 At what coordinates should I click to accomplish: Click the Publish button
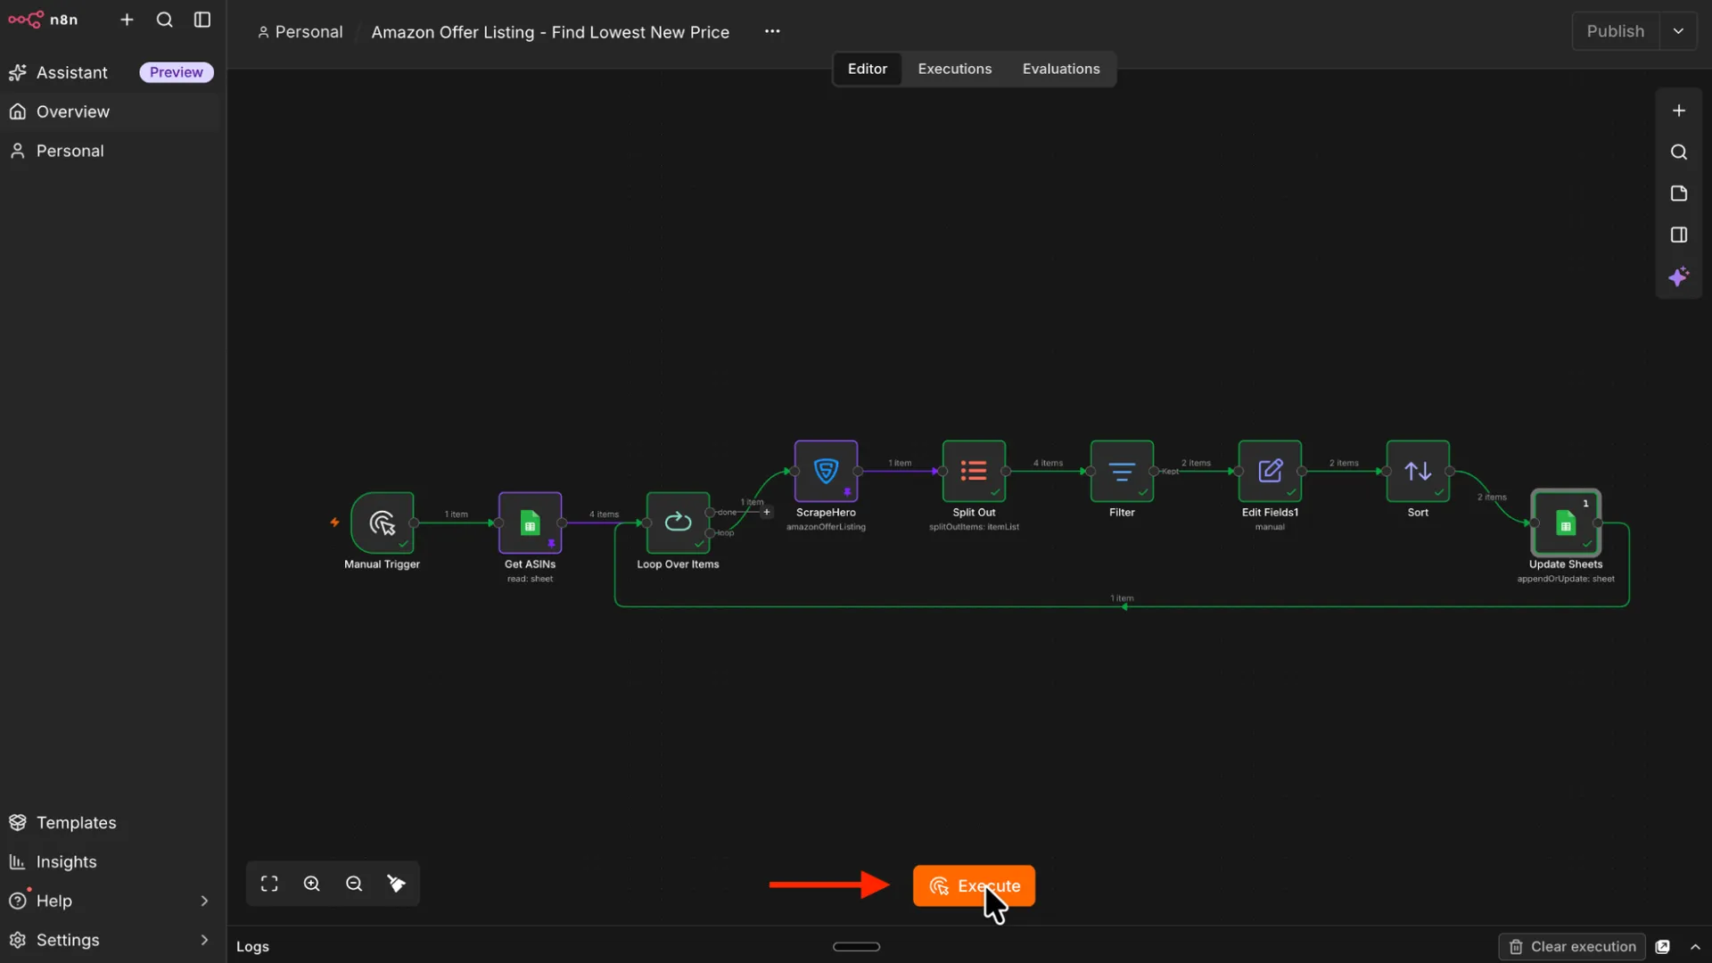point(1615,31)
